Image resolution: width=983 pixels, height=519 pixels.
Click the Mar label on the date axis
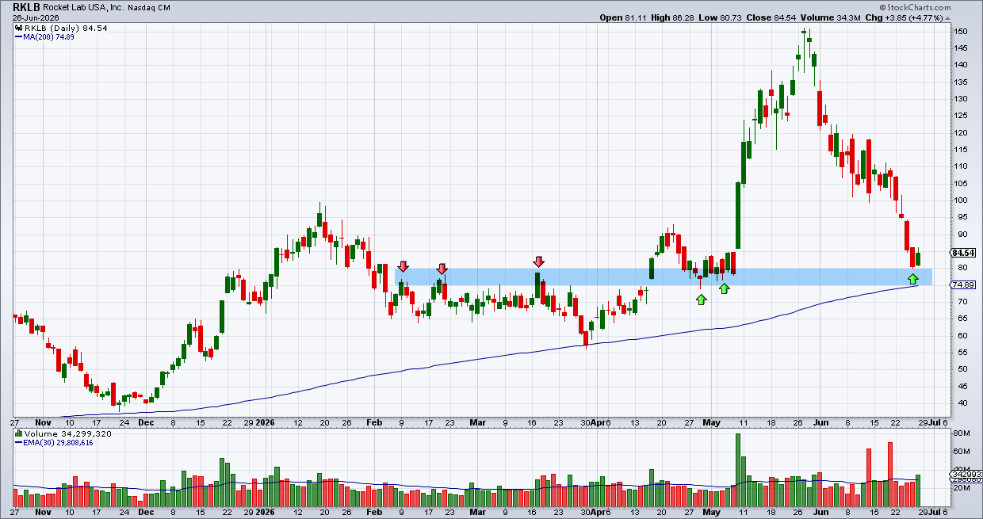(477, 422)
